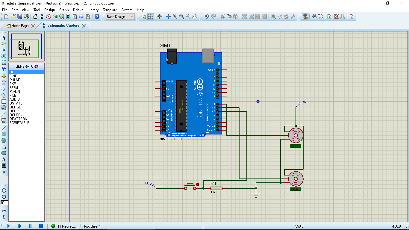Zoom in using the magnifier plus icon
Image resolution: width=409 pixels, height=230 pixels.
click(x=175, y=17)
